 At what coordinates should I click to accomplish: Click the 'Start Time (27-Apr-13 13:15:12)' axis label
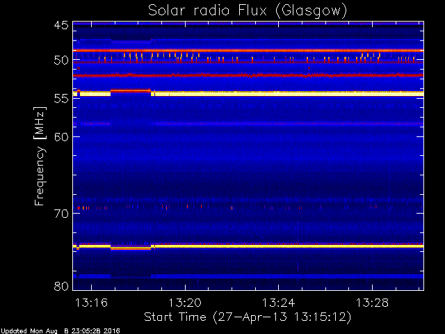coord(248,317)
